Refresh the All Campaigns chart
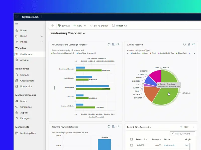Viewport: 201px width, 150px height. [109, 44]
